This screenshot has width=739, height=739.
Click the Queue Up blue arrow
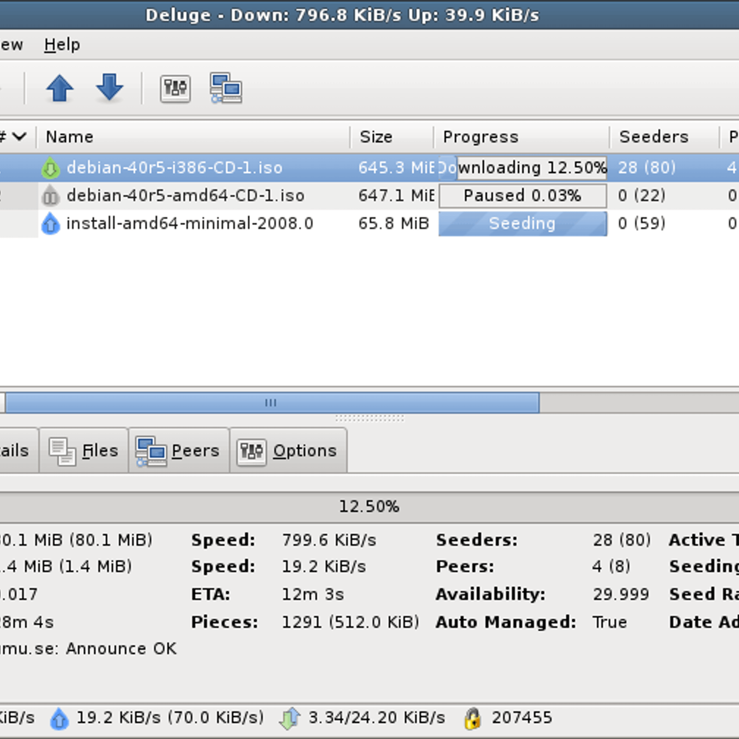point(60,88)
